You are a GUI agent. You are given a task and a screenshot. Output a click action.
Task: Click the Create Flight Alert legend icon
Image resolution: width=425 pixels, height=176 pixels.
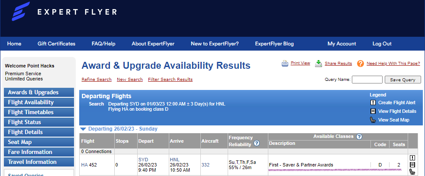(373, 102)
